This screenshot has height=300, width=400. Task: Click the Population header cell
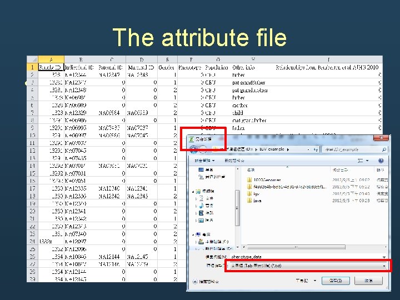click(217, 67)
